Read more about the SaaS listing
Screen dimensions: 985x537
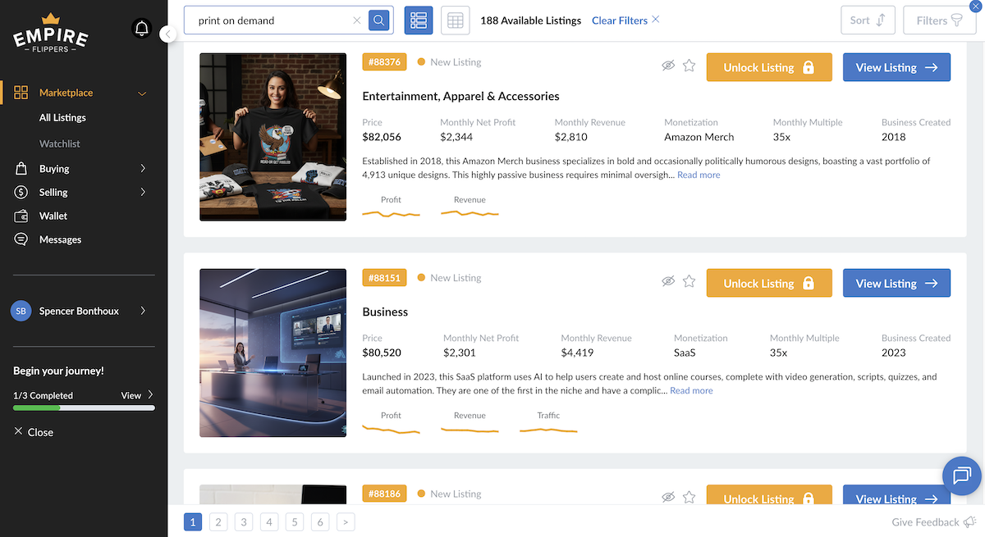tap(691, 390)
